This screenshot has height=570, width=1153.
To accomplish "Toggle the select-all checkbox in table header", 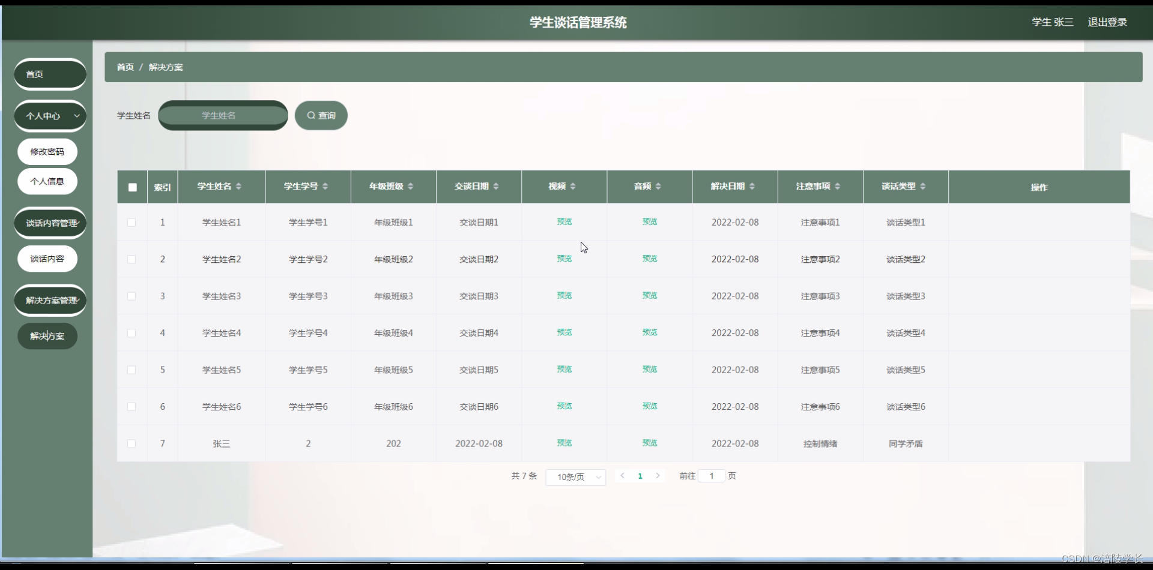I will point(132,187).
